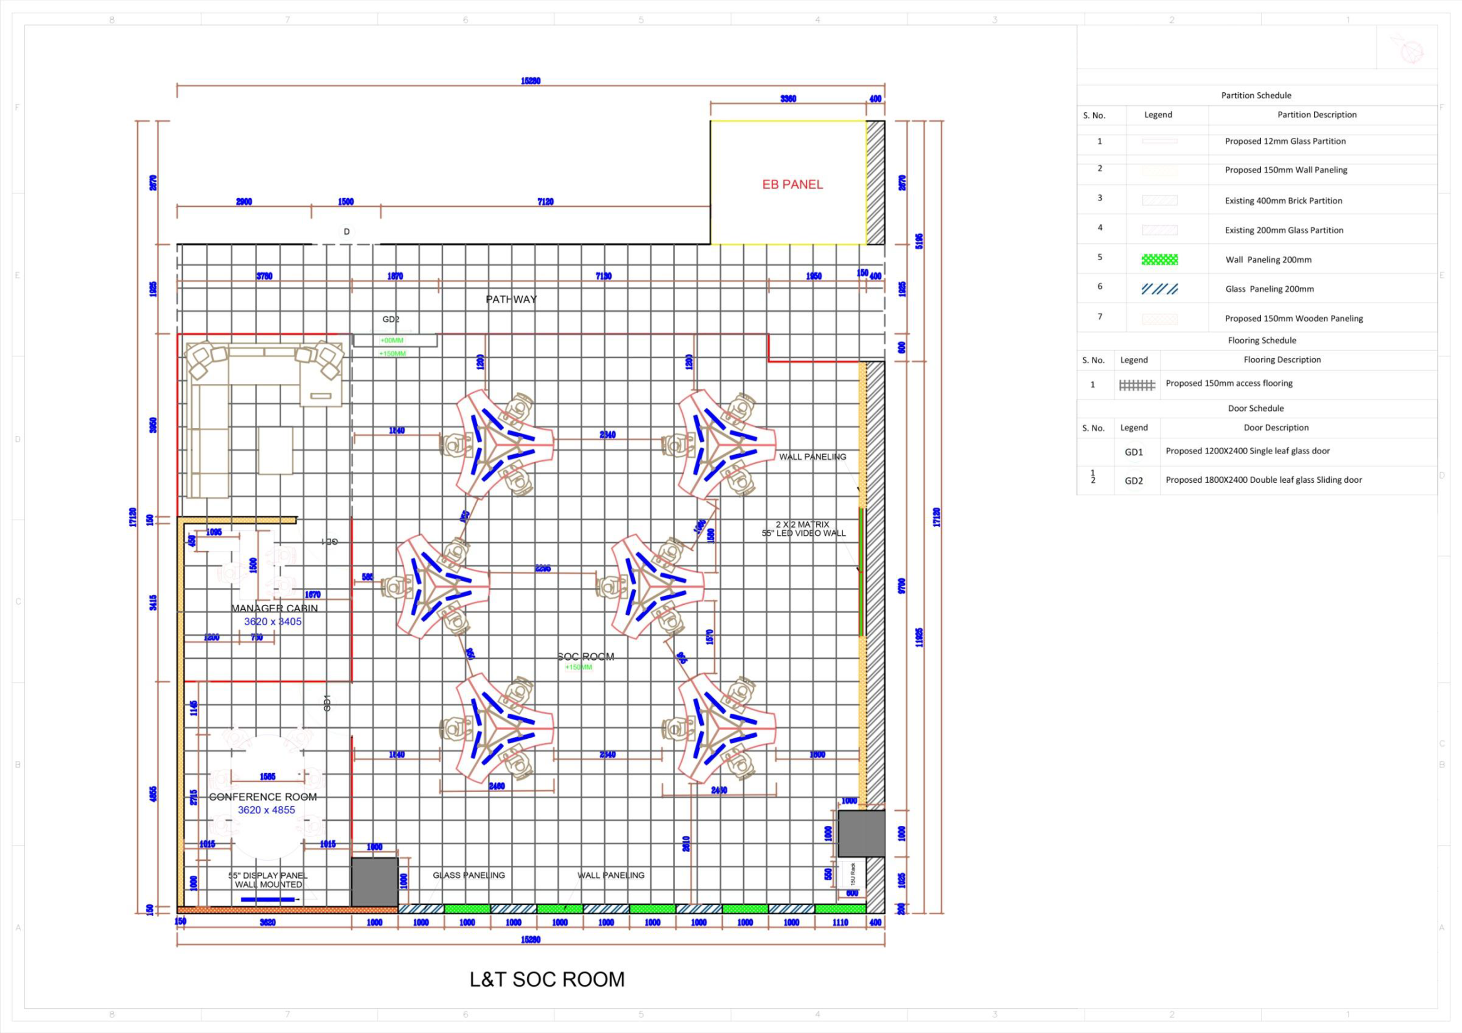Image resolution: width=1462 pixels, height=1033 pixels.
Task: Click the Flooring Schedule heading
Action: pos(1261,341)
